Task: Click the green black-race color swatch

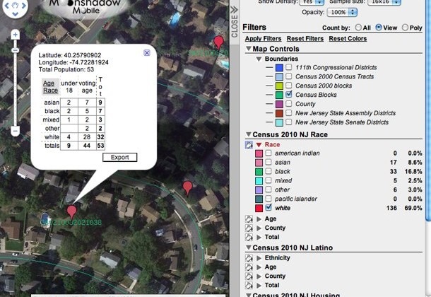Action: (259, 172)
